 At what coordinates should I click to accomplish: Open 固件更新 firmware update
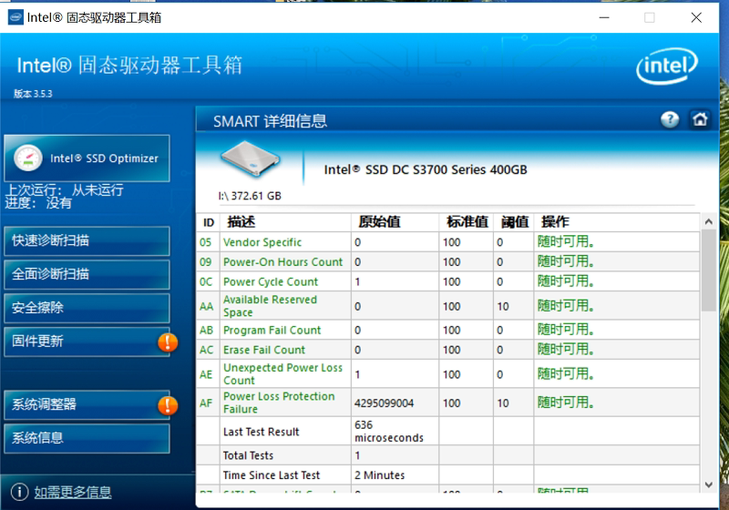point(87,342)
